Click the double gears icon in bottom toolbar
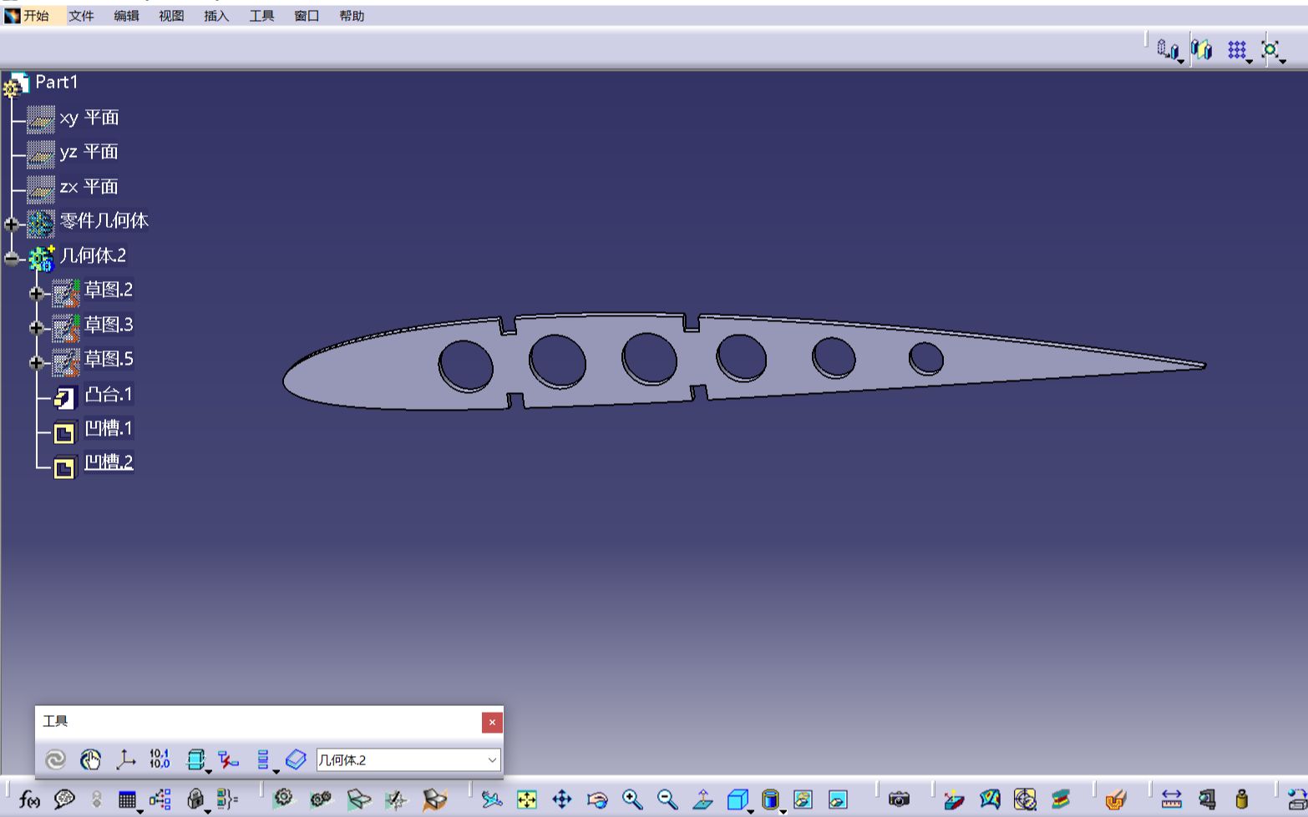 click(321, 799)
